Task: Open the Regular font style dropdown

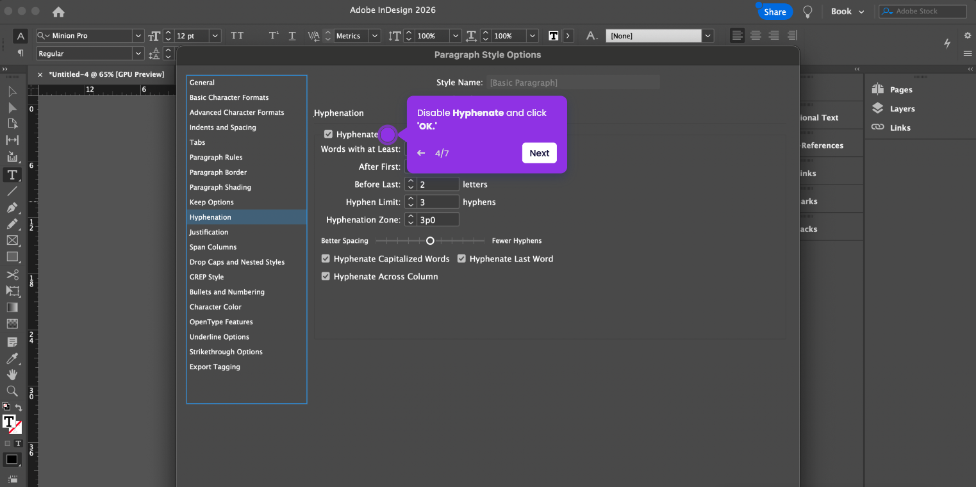Action: coord(138,54)
